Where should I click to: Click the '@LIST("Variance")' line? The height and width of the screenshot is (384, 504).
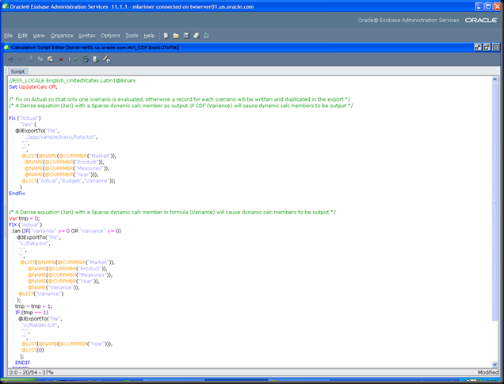41,294
